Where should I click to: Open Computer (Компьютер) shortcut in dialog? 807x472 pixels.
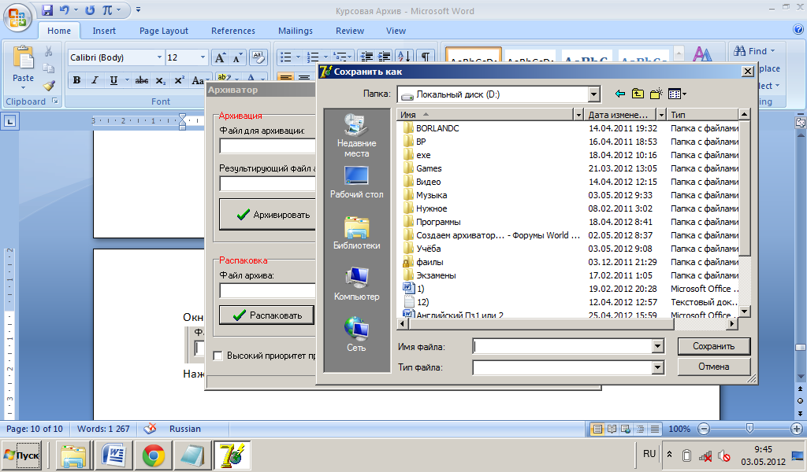pos(357,283)
